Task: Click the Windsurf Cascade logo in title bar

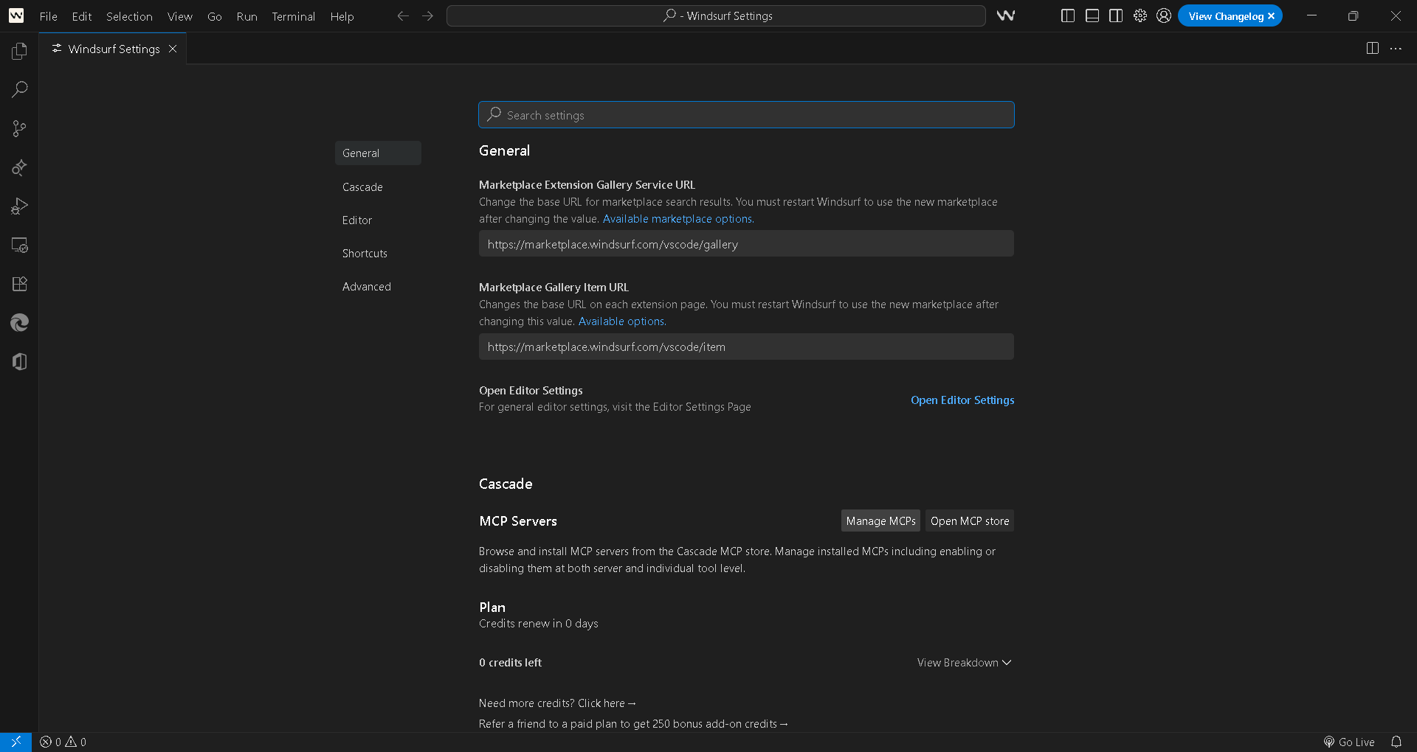Action: (x=1005, y=15)
